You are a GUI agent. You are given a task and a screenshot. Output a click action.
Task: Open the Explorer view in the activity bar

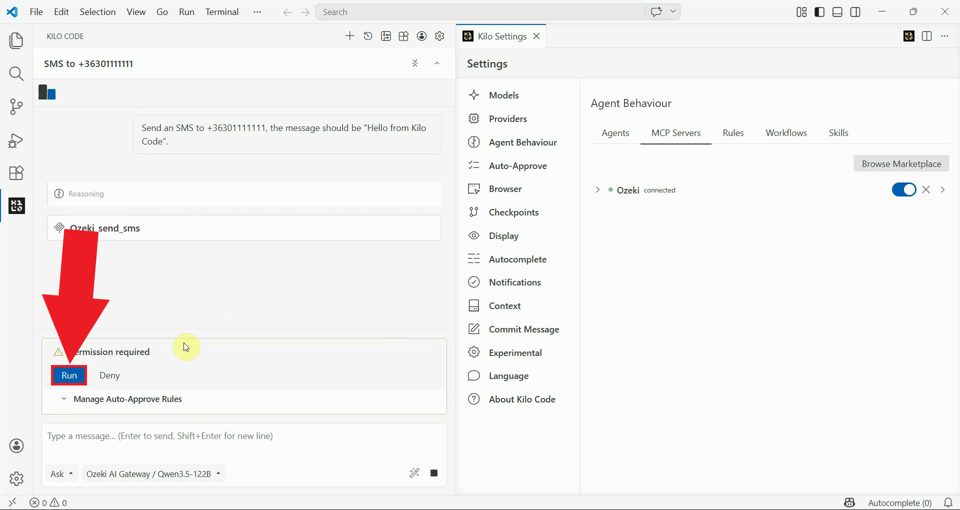click(x=16, y=40)
